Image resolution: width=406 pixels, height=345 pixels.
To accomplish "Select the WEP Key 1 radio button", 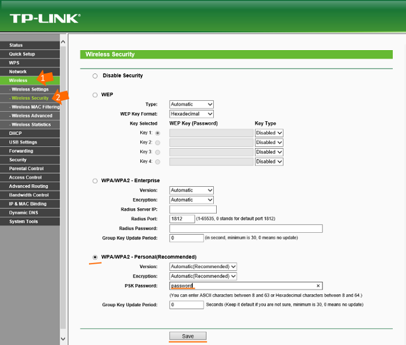I will click(158, 133).
